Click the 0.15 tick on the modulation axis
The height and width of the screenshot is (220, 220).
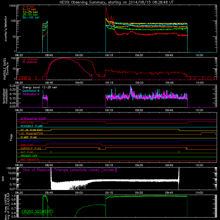13,94
